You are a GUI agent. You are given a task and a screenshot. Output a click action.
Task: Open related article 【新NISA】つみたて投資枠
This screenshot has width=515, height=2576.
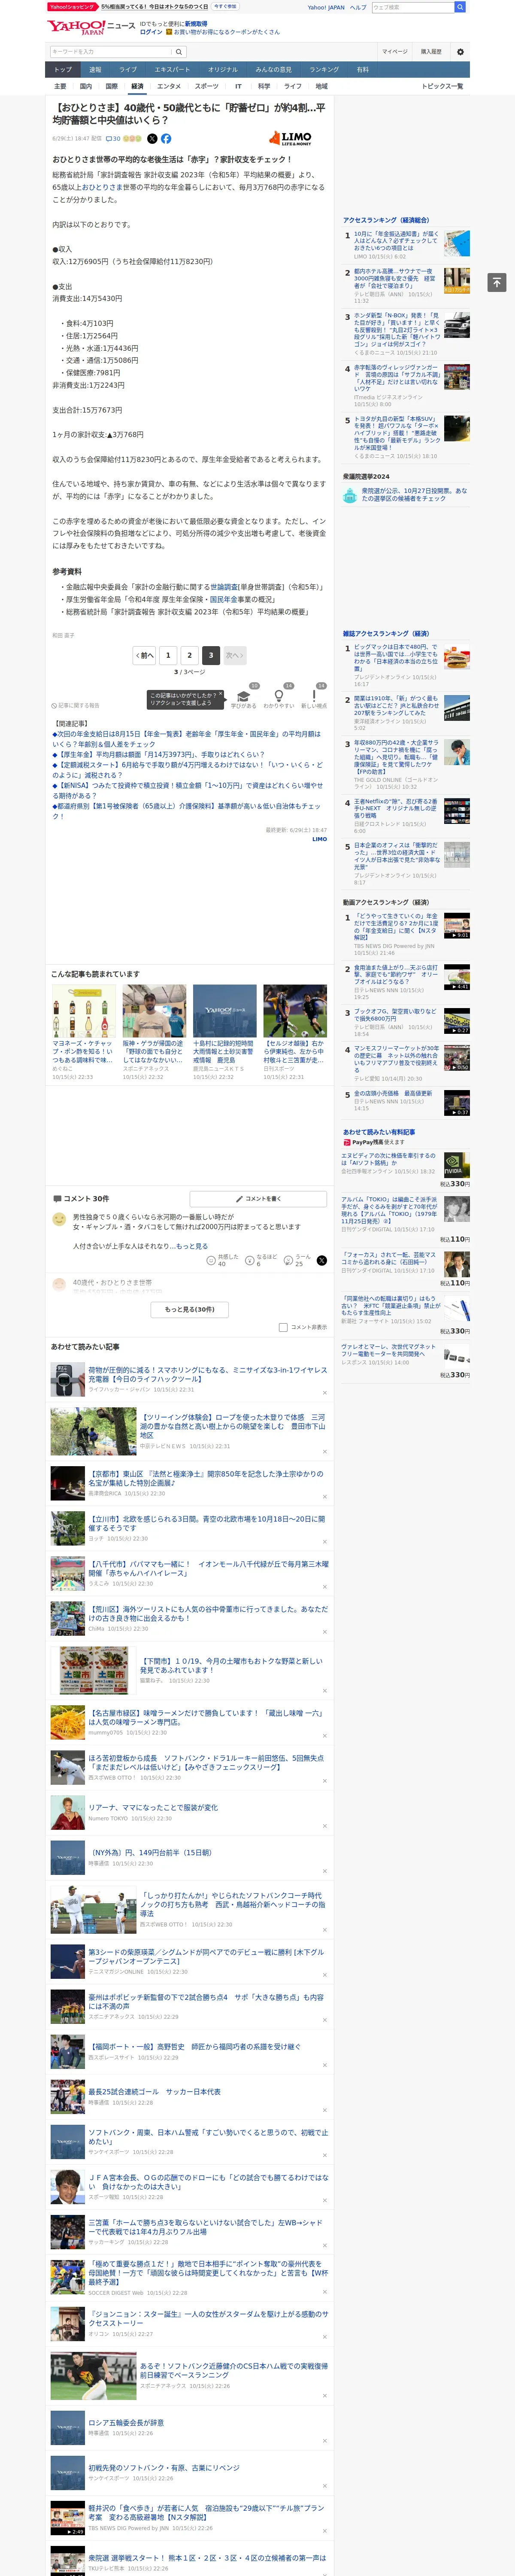click(187, 790)
